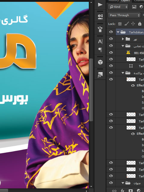The image size is (144, 192).
Task: Click thumbnail of layer under 881 456
Action: pos(131,59)
